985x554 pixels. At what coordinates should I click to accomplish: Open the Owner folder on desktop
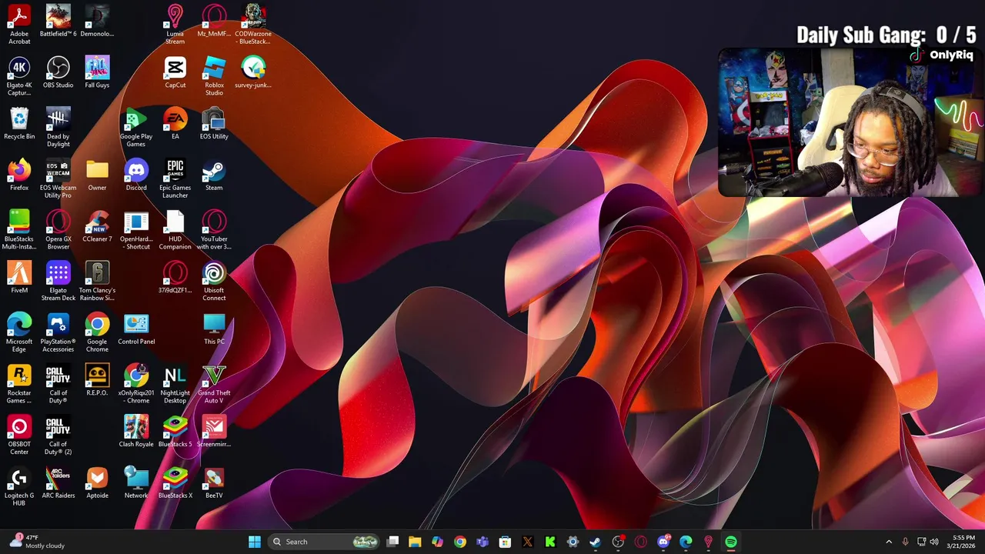click(97, 175)
